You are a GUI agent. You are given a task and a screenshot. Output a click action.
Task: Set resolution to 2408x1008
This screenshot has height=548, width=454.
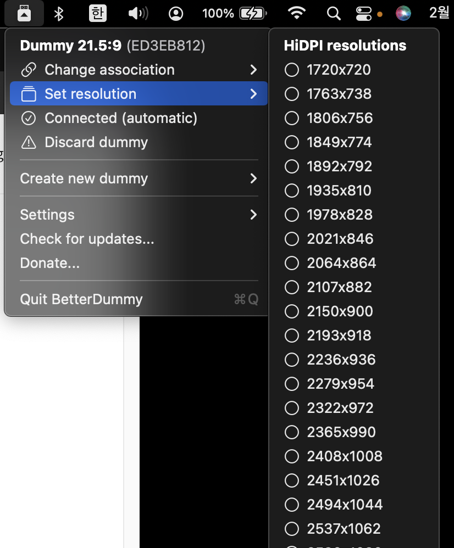click(x=353, y=456)
